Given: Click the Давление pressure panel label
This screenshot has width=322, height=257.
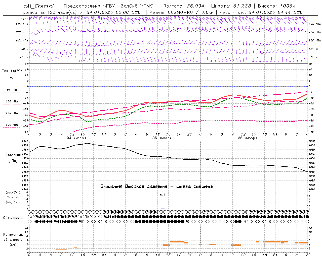Looking at the screenshot, I should (13, 155).
